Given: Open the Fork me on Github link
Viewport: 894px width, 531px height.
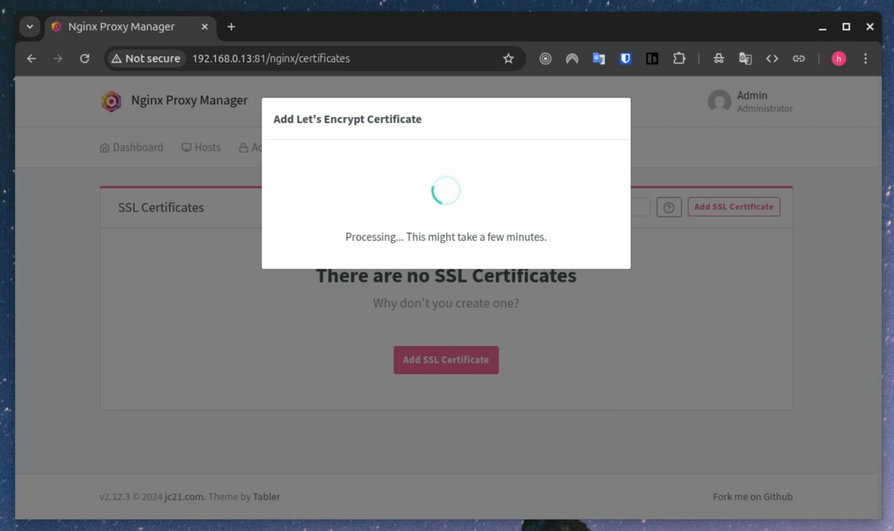Looking at the screenshot, I should click(x=753, y=496).
